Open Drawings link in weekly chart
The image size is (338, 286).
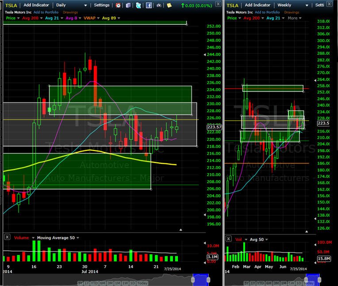[292, 12]
